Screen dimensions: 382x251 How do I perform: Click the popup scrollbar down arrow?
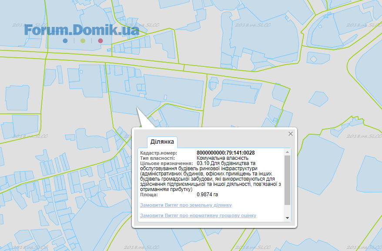click(x=287, y=218)
